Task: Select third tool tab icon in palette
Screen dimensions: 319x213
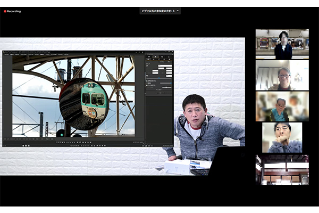Action: pyautogui.click(x=163, y=58)
